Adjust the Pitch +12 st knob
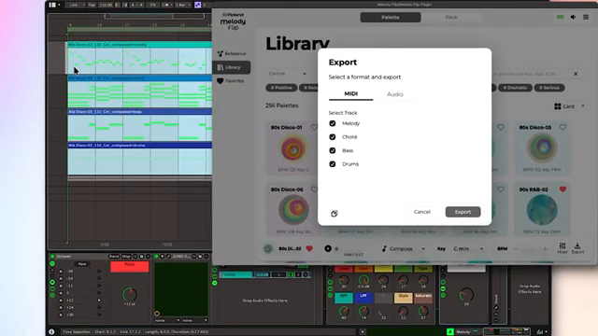The width and height of the screenshot is (598, 336). (129, 295)
